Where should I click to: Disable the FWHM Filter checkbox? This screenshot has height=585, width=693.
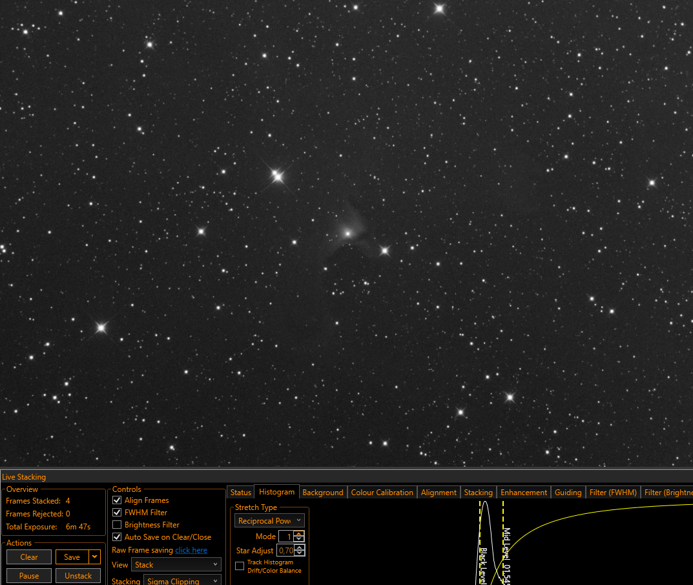pyautogui.click(x=117, y=513)
